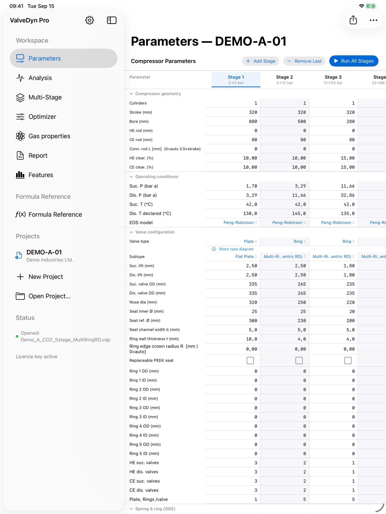
Task: Run All Stages
Action: click(x=354, y=61)
